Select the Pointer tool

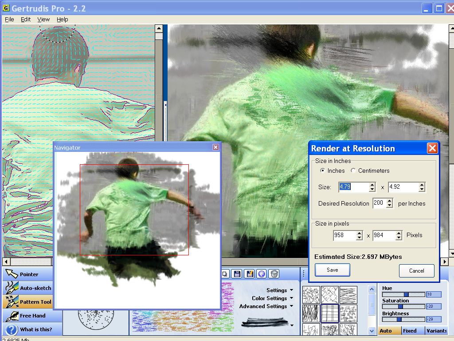tap(29, 274)
